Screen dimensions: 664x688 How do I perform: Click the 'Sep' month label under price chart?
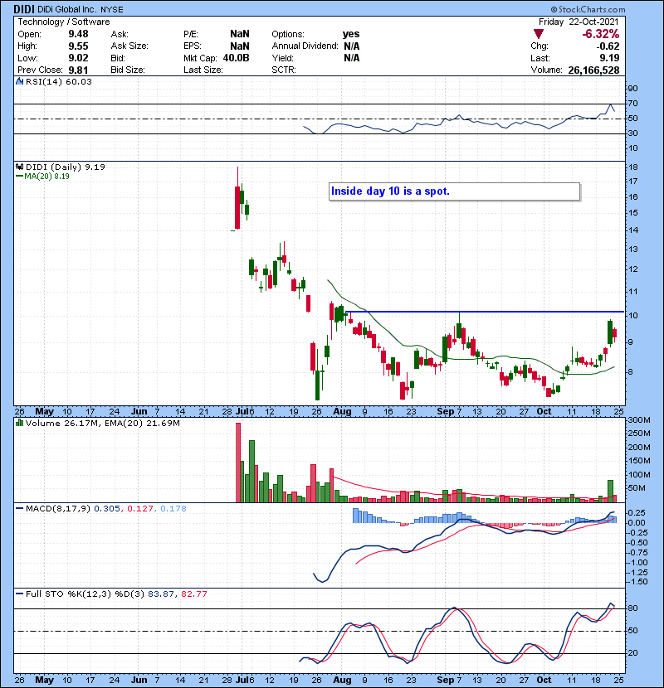pyautogui.click(x=446, y=412)
